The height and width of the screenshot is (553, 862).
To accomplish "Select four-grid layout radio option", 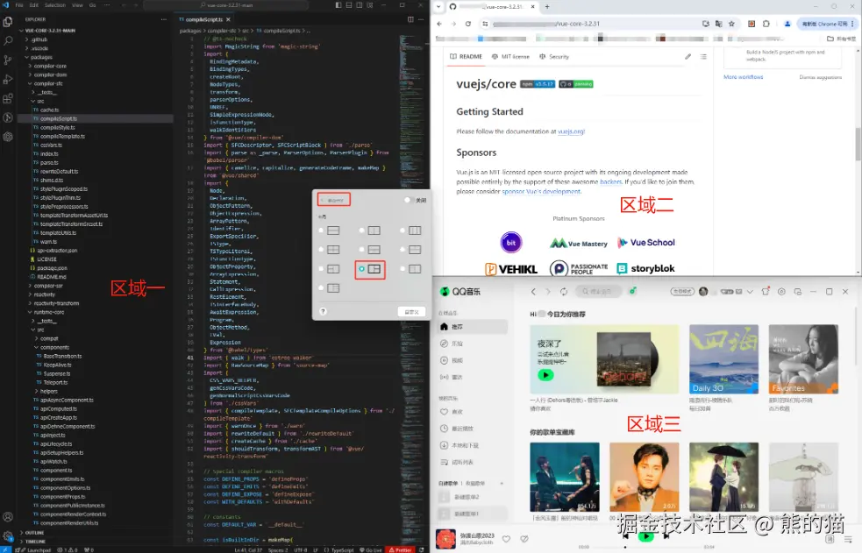I will click(x=321, y=249).
